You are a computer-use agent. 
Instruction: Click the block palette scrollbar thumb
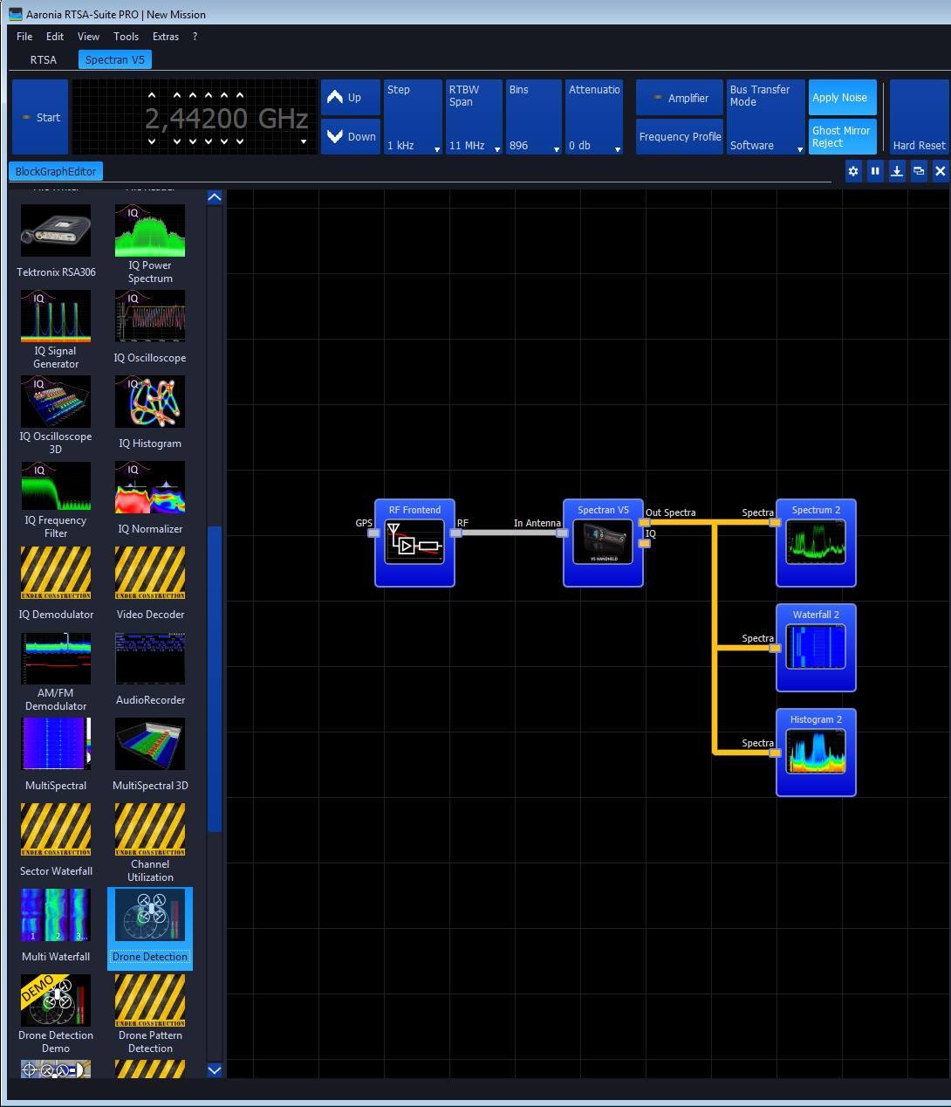pos(215,679)
